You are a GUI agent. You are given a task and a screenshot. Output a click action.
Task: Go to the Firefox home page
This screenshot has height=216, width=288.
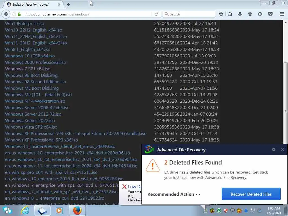pos(250,14)
